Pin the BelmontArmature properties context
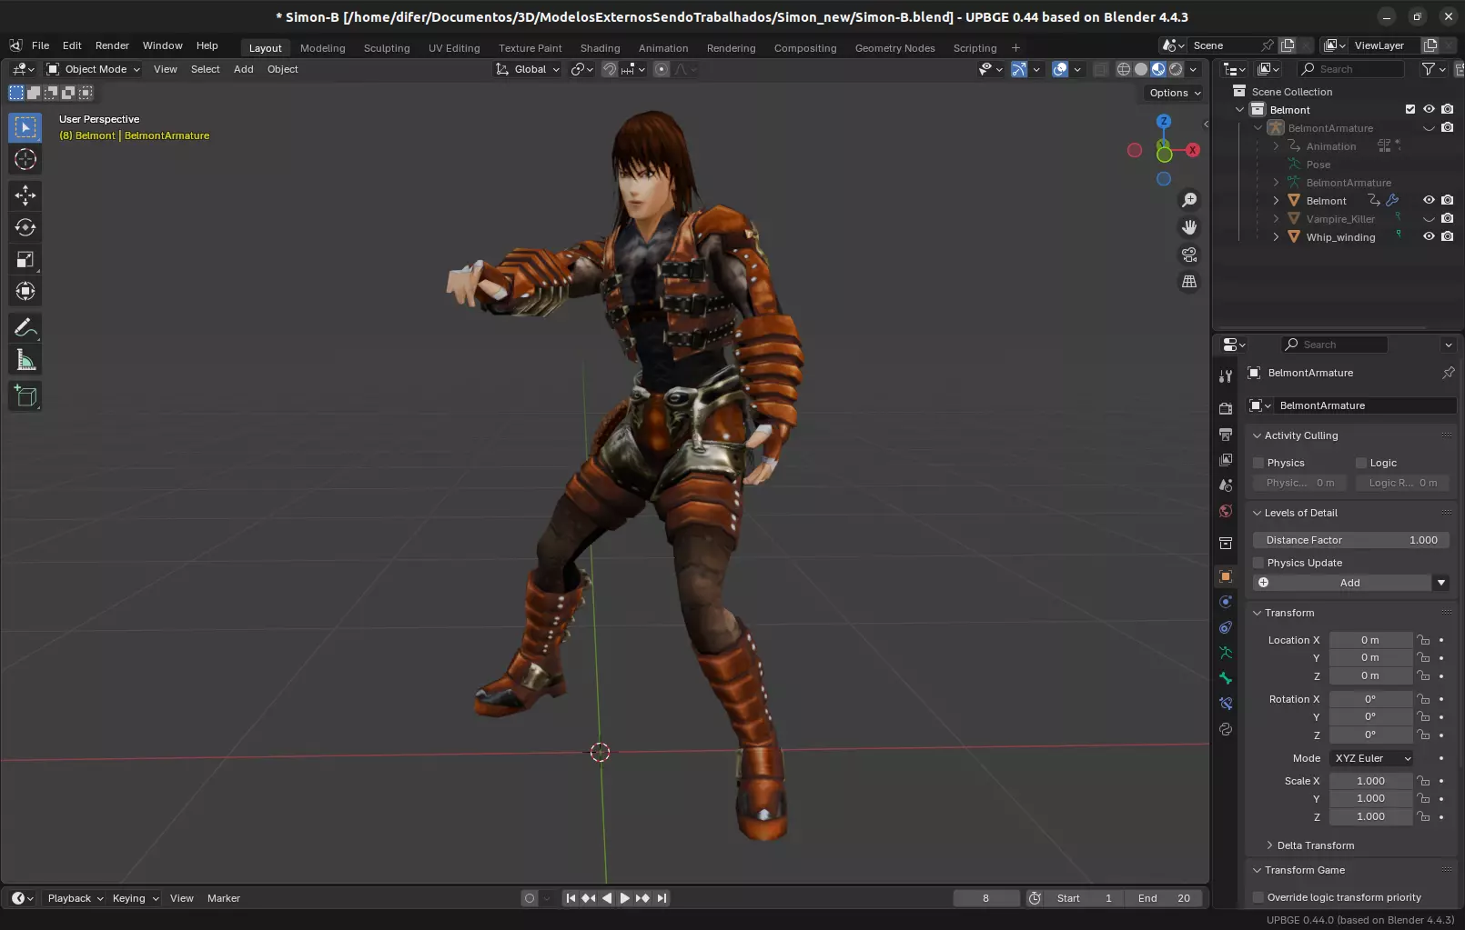The image size is (1465, 930). 1448,373
